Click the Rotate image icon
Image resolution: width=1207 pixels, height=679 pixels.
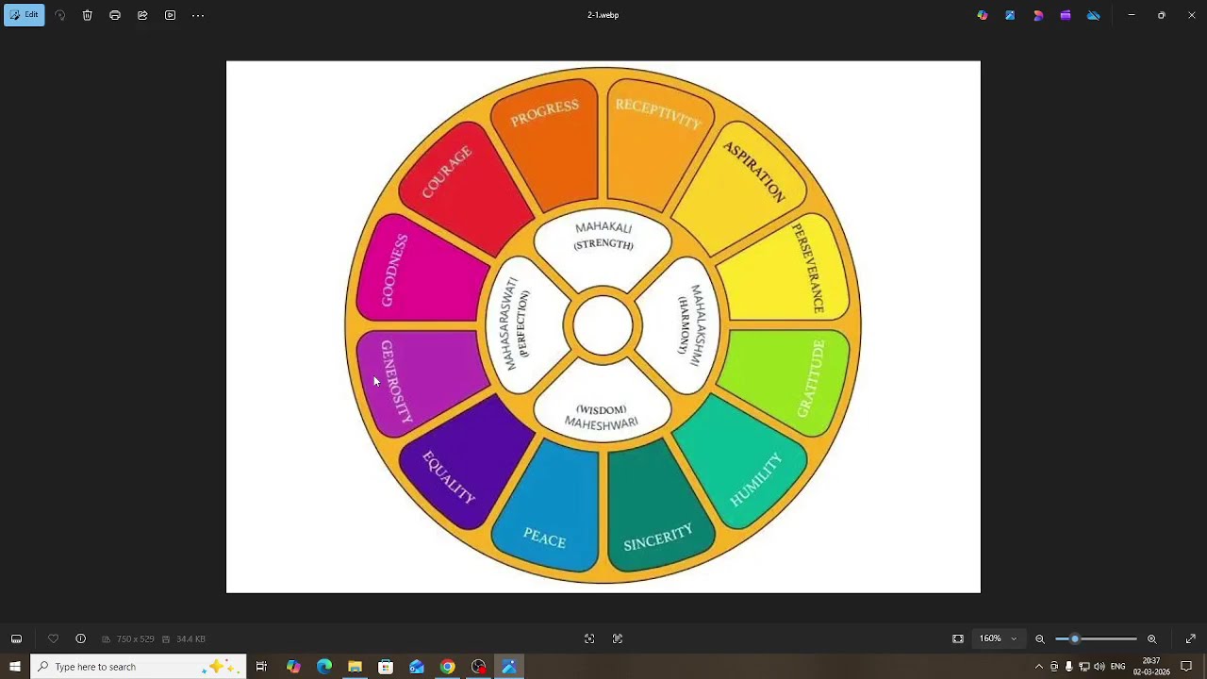coord(60,15)
